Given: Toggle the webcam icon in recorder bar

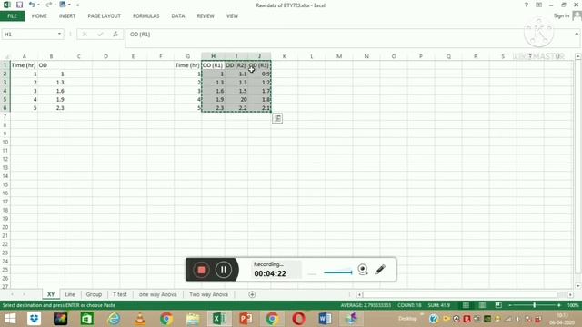Looking at the screenshot, I should pos(363,270).
